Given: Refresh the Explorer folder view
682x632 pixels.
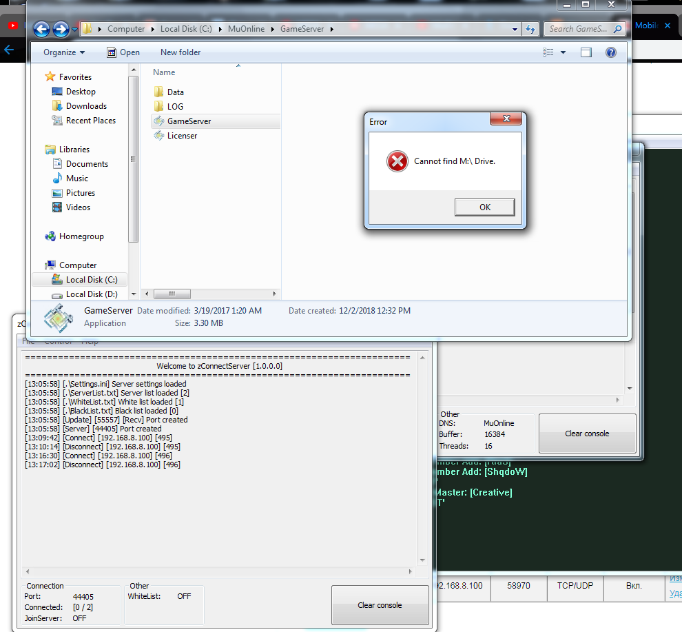Looking at the screenshot, I should click(530, 29).
